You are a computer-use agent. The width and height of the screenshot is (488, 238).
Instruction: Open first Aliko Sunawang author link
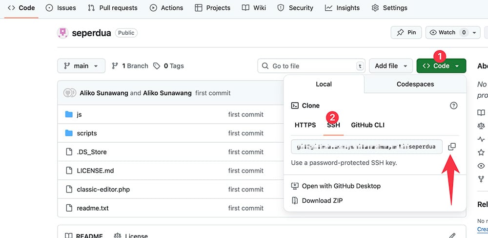click(104, 93)
